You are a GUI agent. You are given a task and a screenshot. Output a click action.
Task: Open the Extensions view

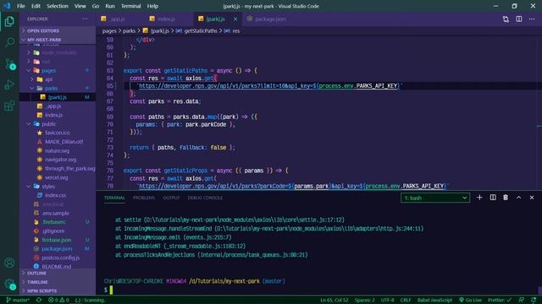9,106
